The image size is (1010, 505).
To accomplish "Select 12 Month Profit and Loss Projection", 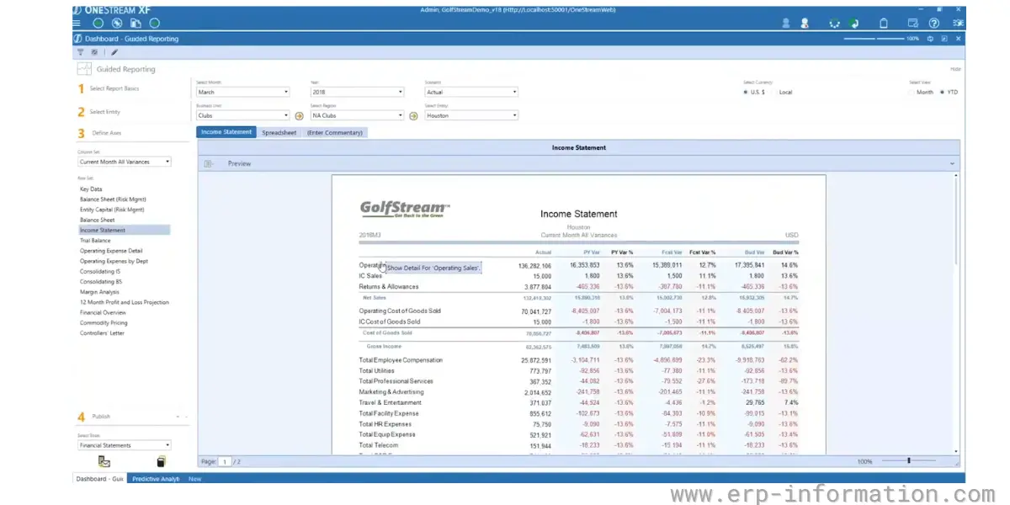I will 125,302.
